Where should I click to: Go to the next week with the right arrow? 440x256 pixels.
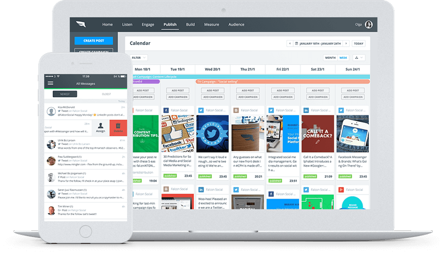[346, 44]
